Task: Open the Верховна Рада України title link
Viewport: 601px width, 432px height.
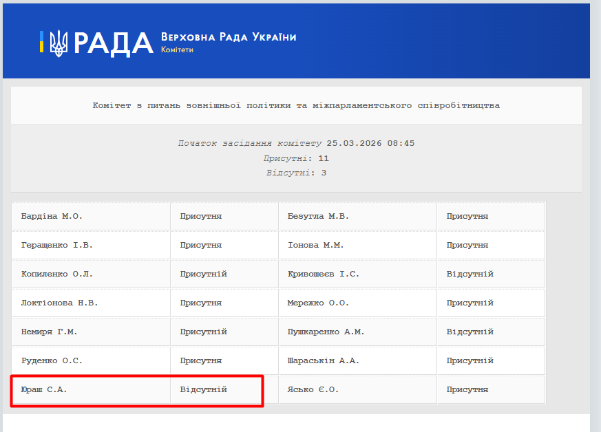Action: tap(229, 37)
